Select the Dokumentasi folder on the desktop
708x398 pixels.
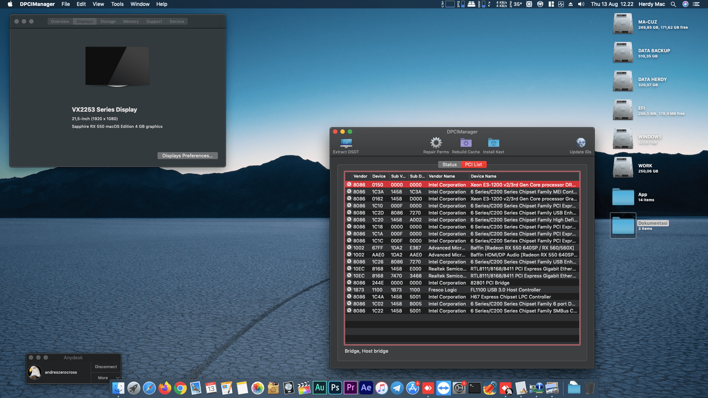pyautogui.click(x=623, y=226)
